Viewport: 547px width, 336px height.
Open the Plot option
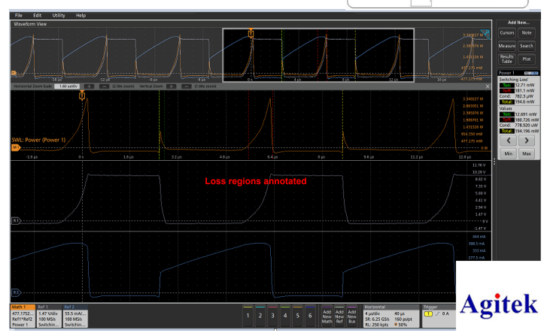click(x=527, y=59)
